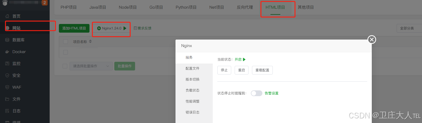
Task: Open 错误日志 in Nginx dialog menu
Action: (x=194, y=112)
